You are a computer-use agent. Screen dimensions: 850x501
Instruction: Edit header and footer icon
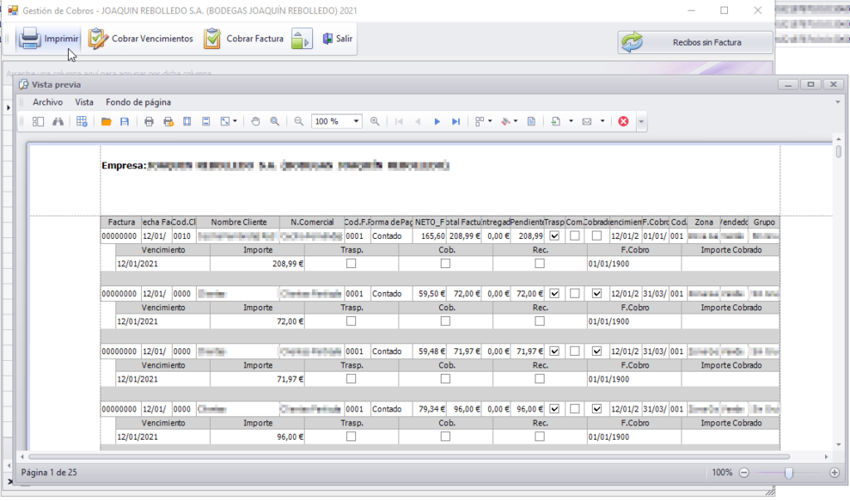(206, 122)
